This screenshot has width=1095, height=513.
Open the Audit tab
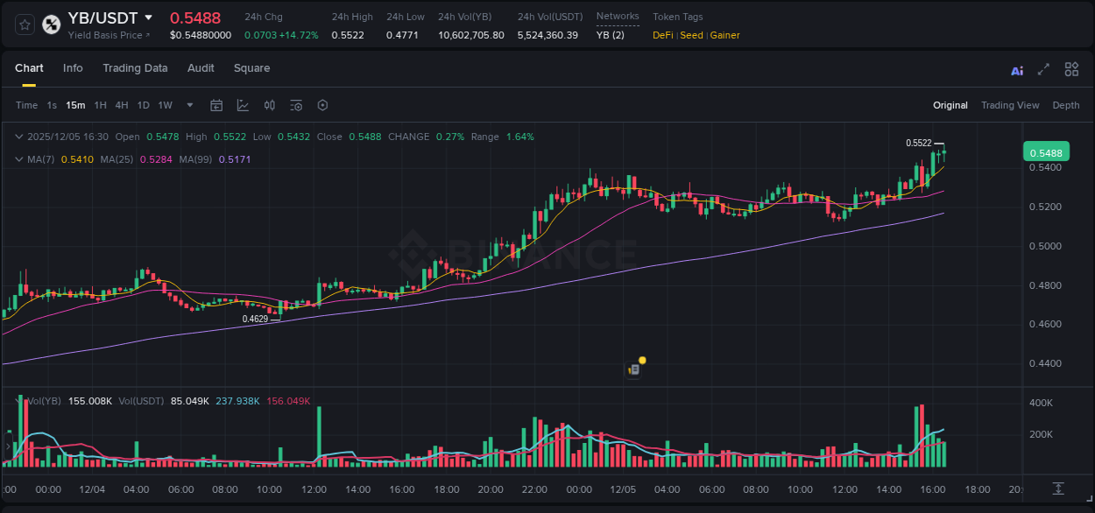201,68
